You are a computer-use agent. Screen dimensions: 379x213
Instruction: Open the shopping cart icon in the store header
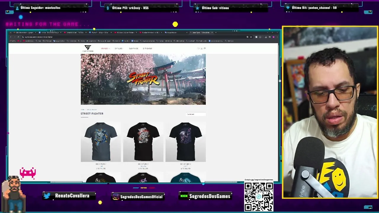[205, 49]
